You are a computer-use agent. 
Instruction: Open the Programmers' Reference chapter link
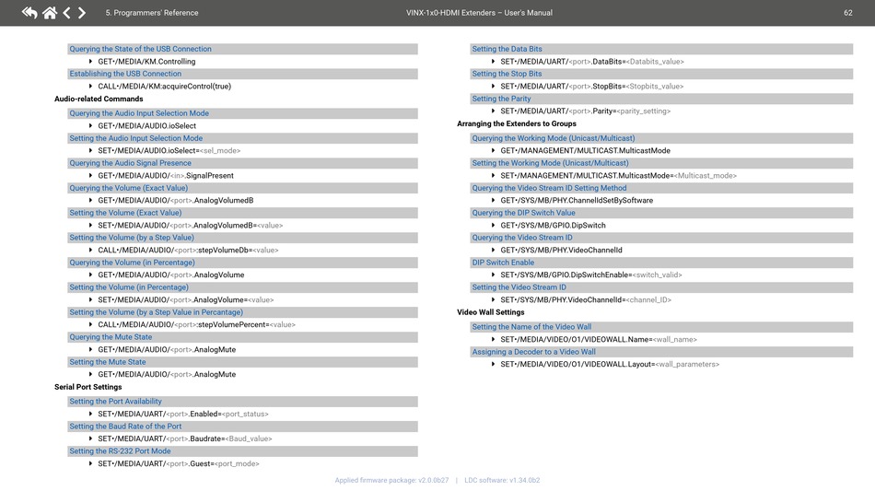pos(152,13)
